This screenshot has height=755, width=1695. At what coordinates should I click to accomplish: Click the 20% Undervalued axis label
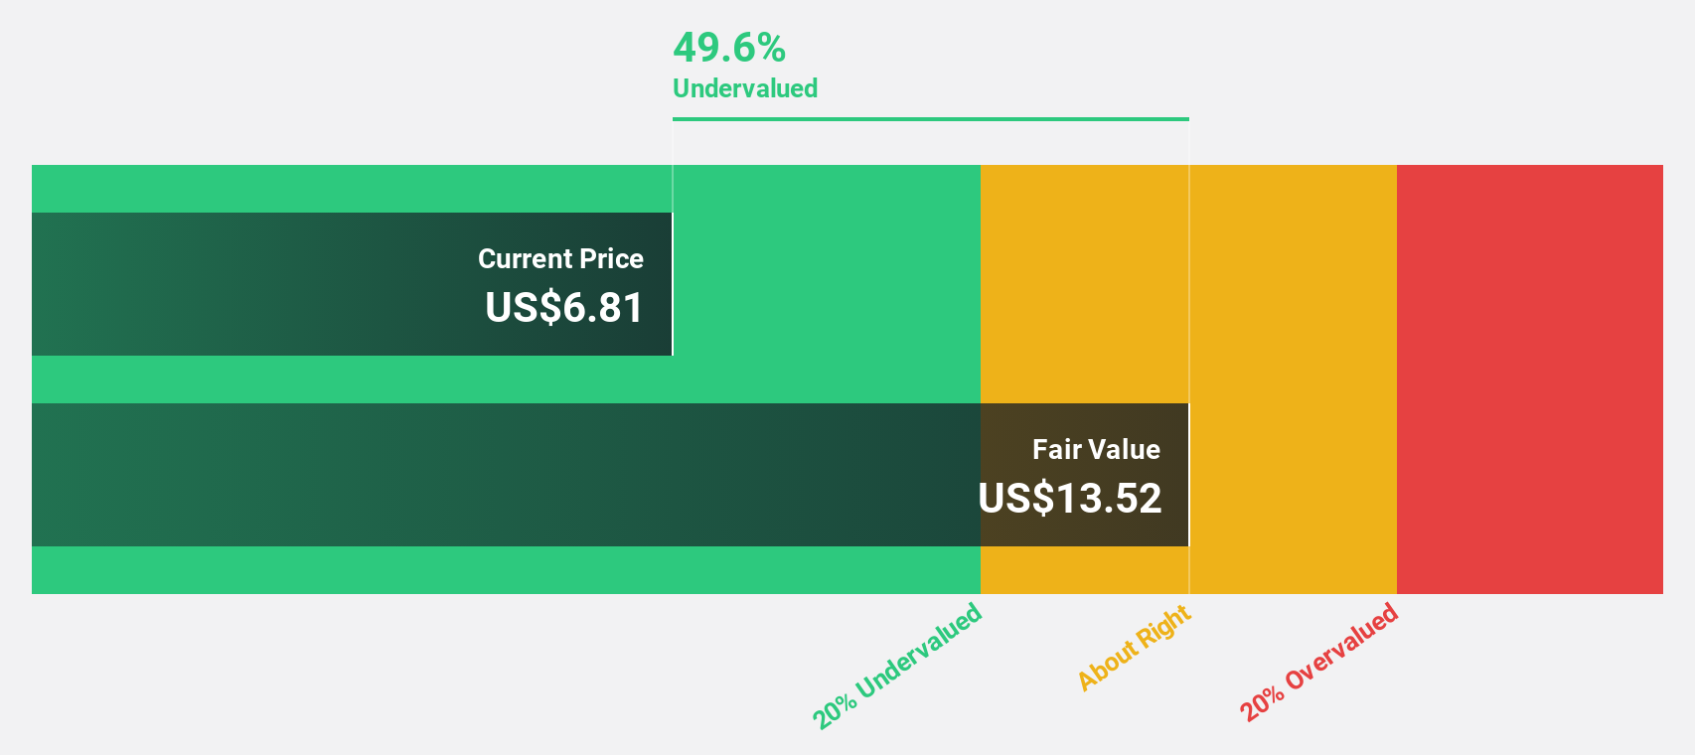point(897,667)
